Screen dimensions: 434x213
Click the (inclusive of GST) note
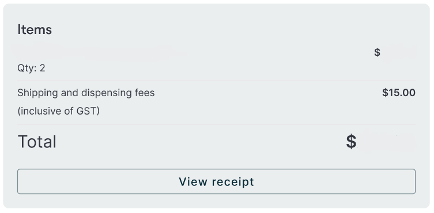[x=58, y=111]
